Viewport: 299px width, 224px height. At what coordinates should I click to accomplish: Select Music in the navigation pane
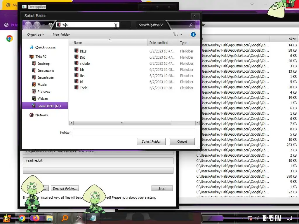pos(39,85)
